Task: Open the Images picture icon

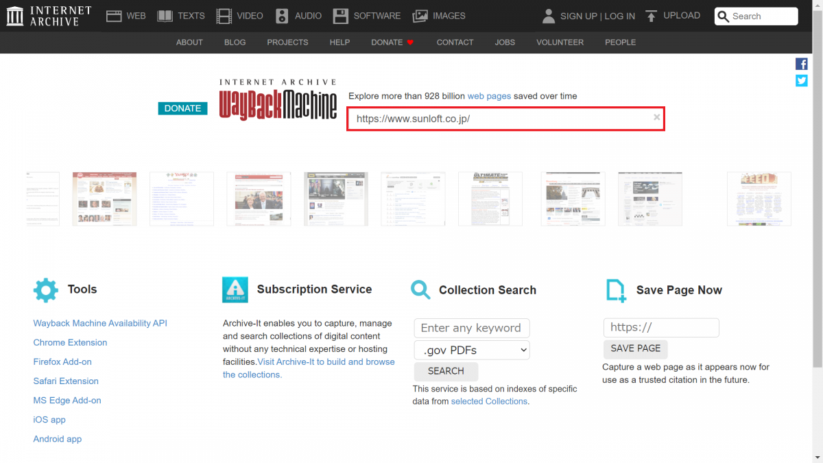Action: pyautogui.click(x=420, y=16)
